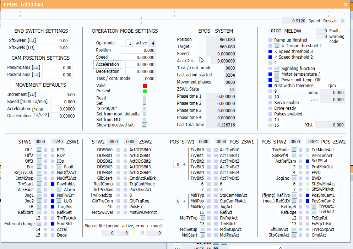
Task: Toggle the JogInc control bit
Action: [x=294, y=178]
